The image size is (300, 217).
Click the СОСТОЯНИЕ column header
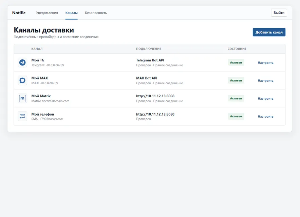tap(237, 49)
